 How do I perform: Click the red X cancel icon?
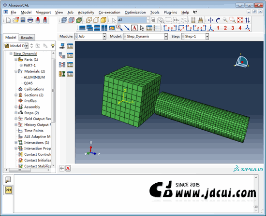pos(68,168)
